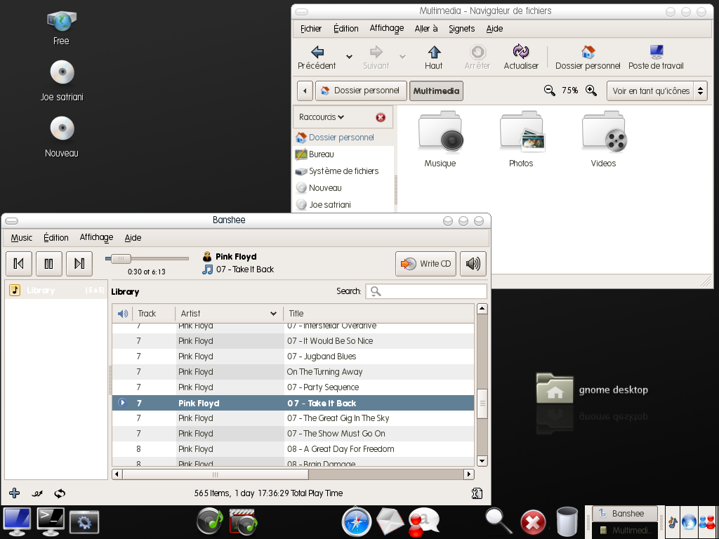719x539 pixels.
Task: Open Banshee's Édition menu
Action: [56, 237]
